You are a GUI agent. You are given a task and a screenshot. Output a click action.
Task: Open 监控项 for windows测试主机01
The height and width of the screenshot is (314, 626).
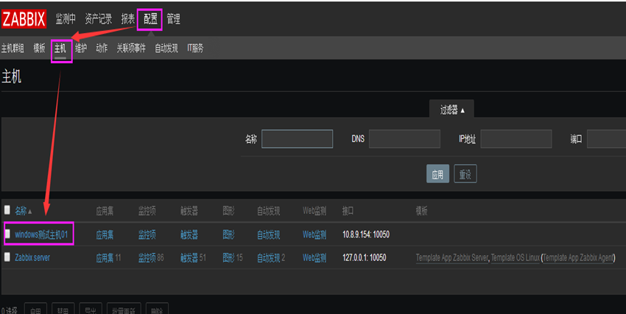(x=147, y=235)
